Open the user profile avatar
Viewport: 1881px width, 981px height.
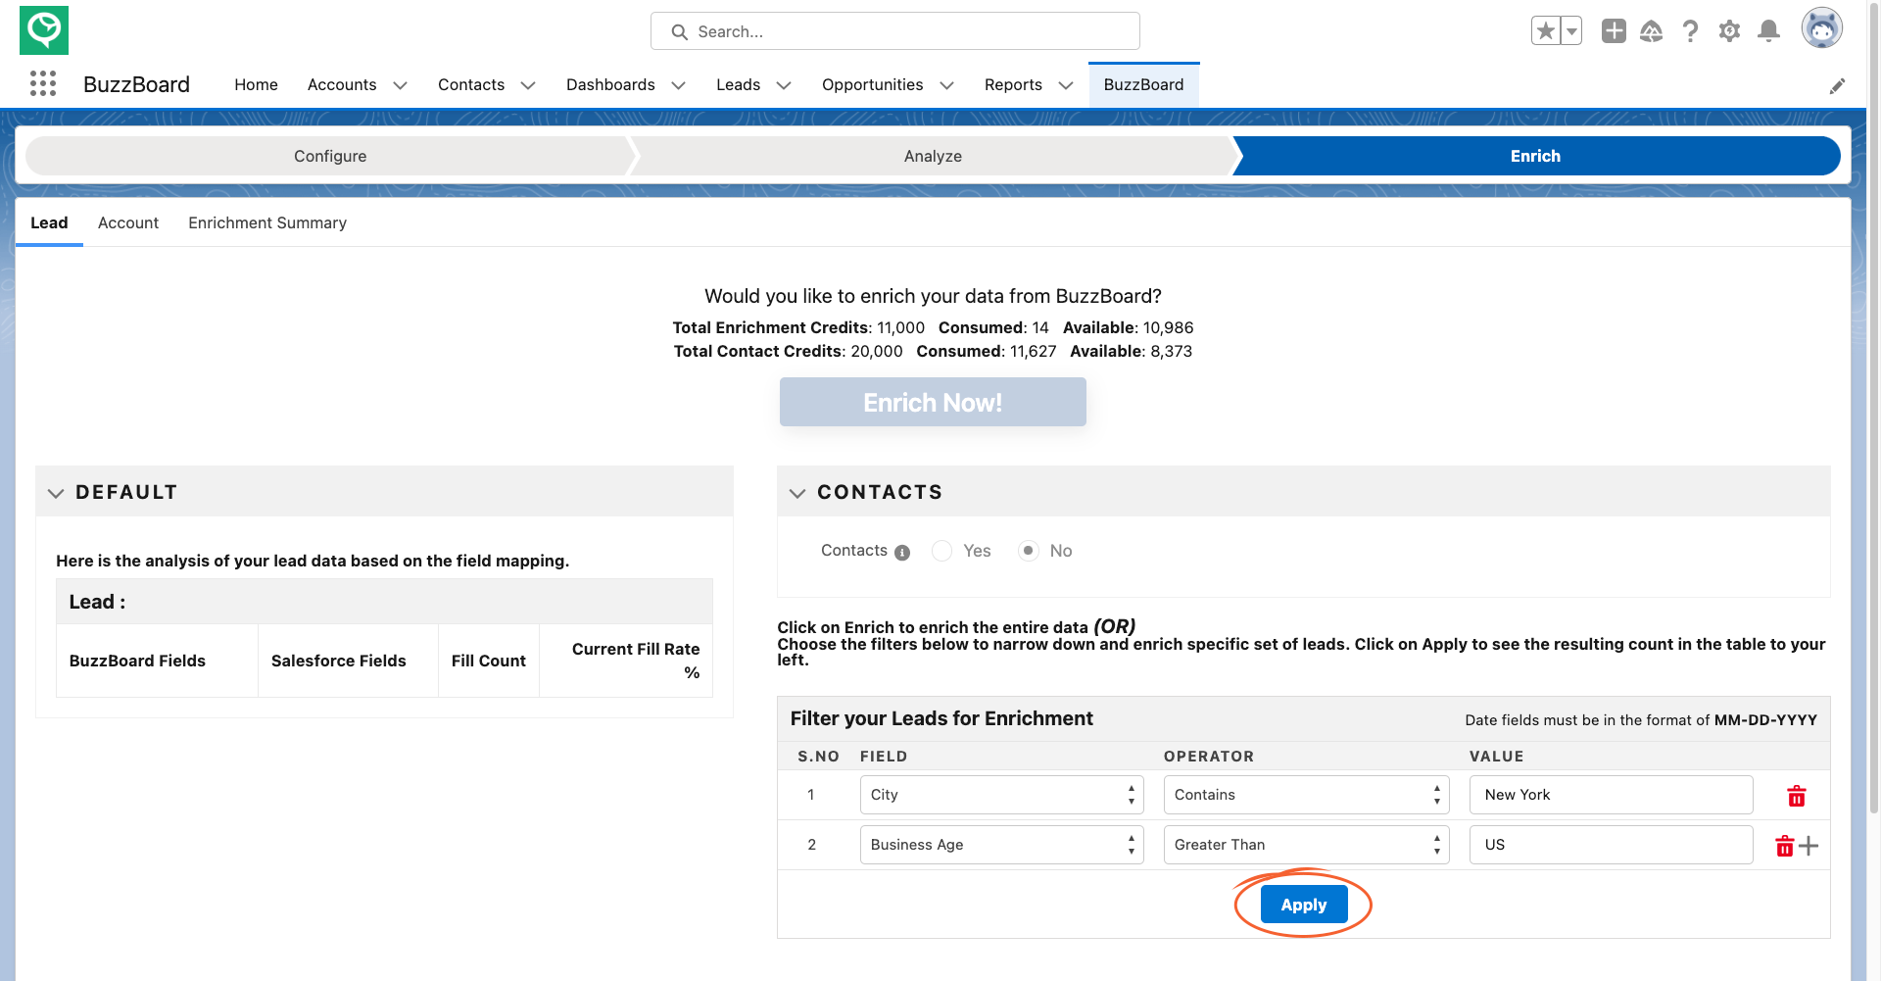(x=1821, y=28)
